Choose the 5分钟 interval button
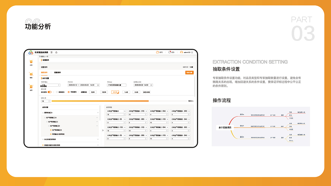The width and height of the screenshot is (331, 186). [x=93, y=92]
